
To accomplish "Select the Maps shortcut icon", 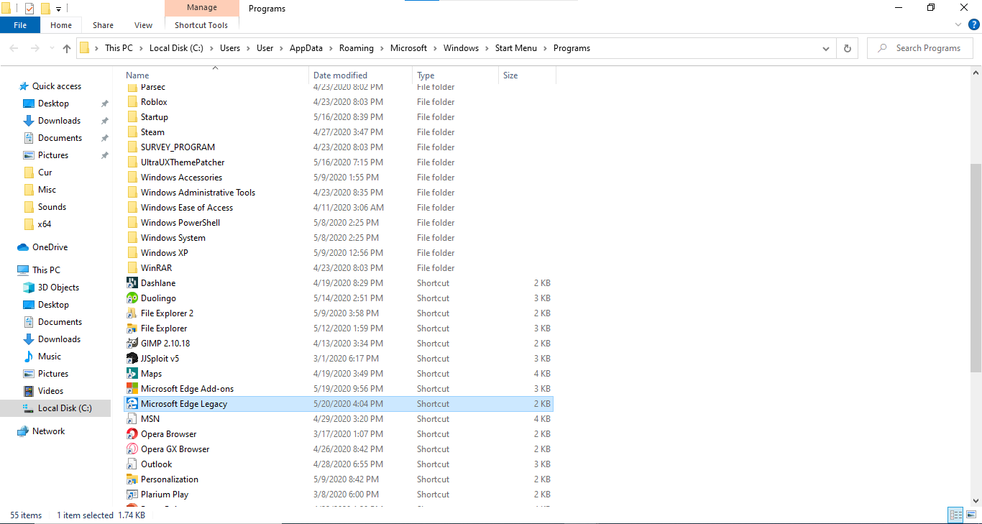I will 132,374.
